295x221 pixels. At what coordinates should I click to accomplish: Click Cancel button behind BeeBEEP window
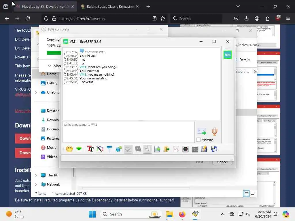point(222,162)
